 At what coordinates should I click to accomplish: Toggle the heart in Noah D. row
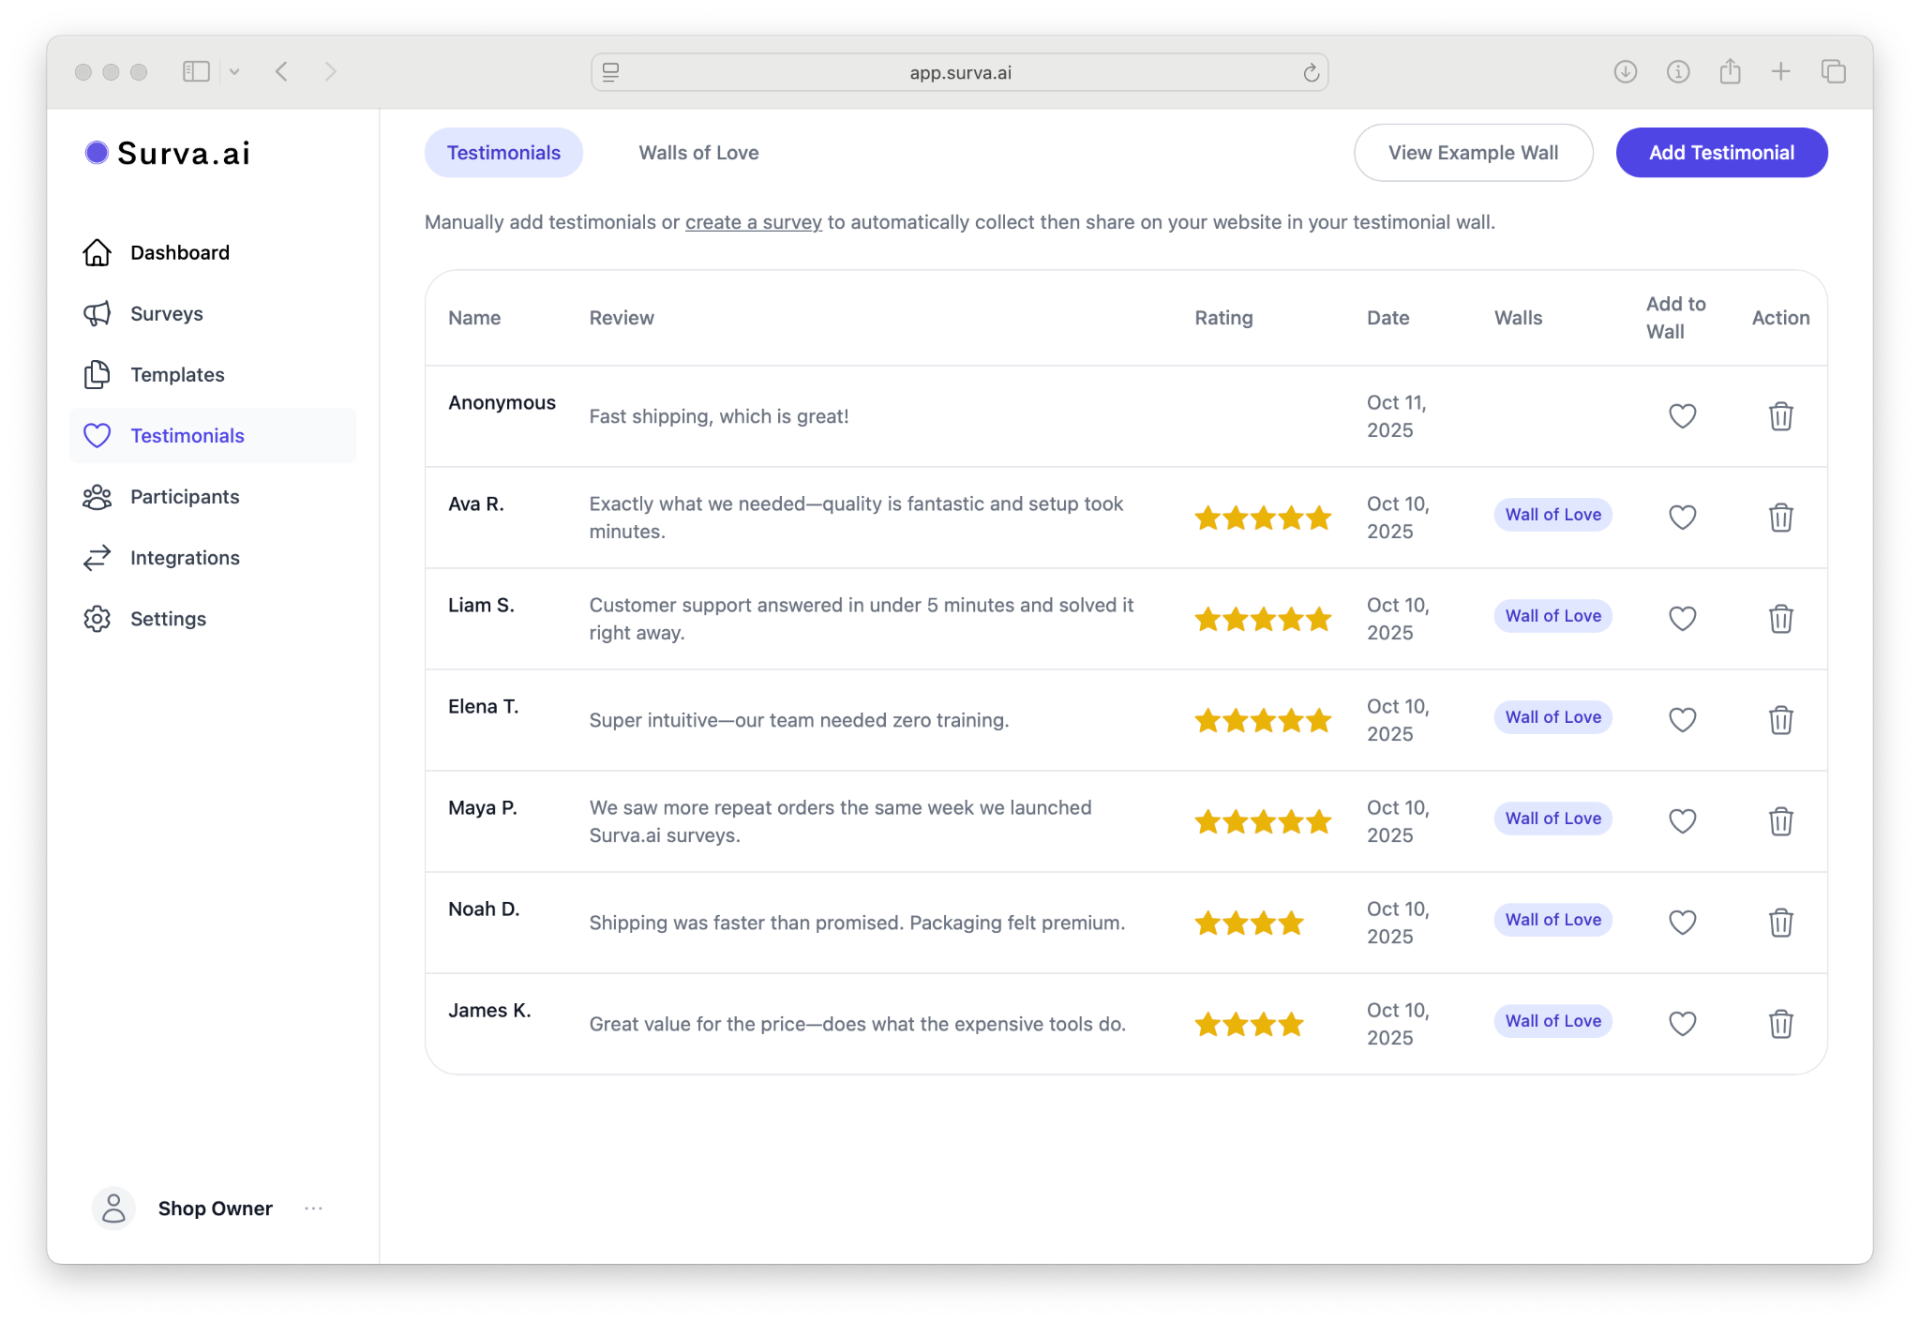click(x=1682, y=923)
